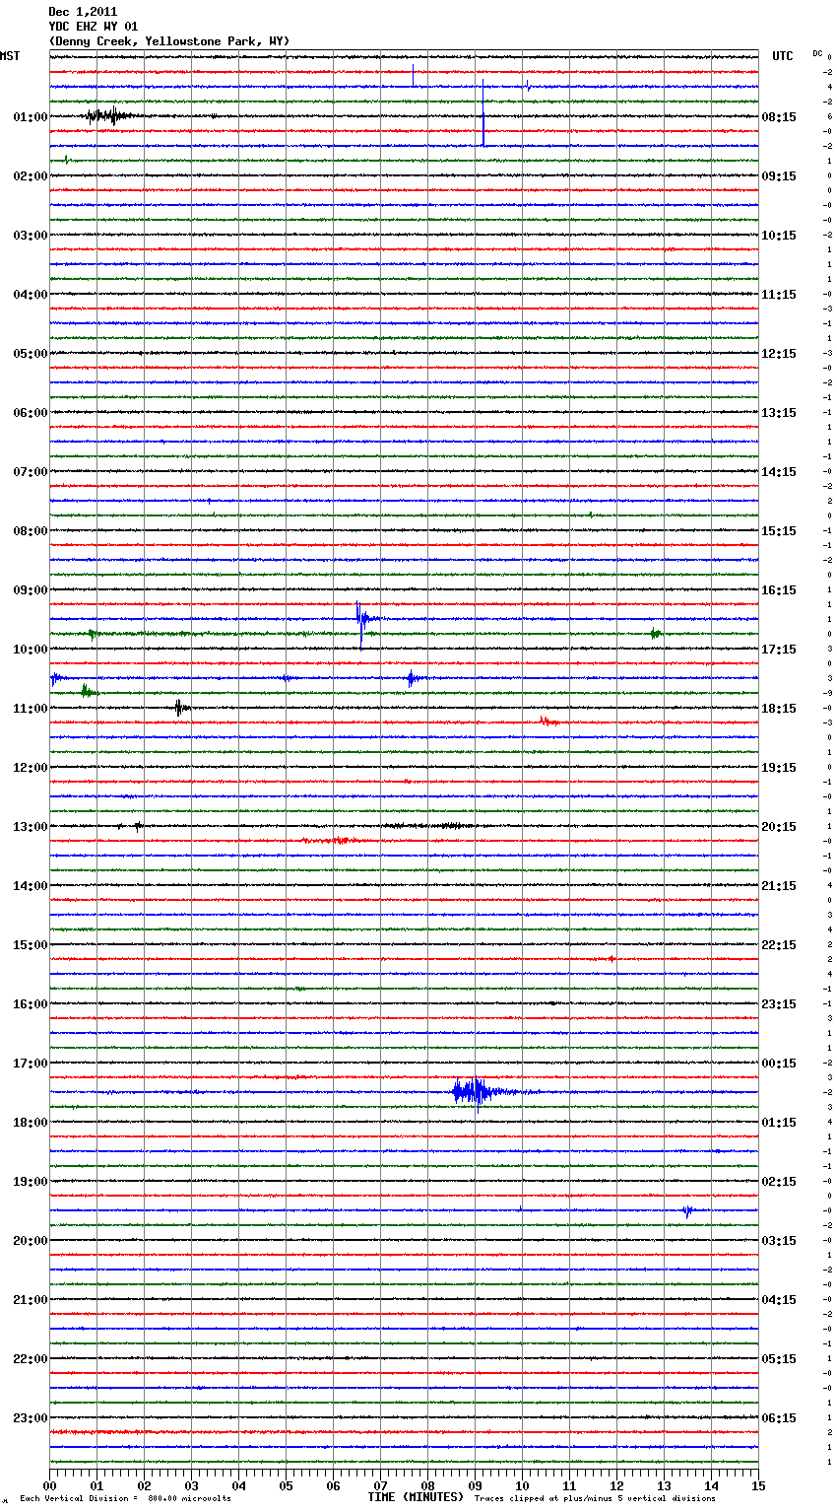Click the 16:15 UTC time label
This screenshot has width=837, height=1512.
[x=779, y=590]
